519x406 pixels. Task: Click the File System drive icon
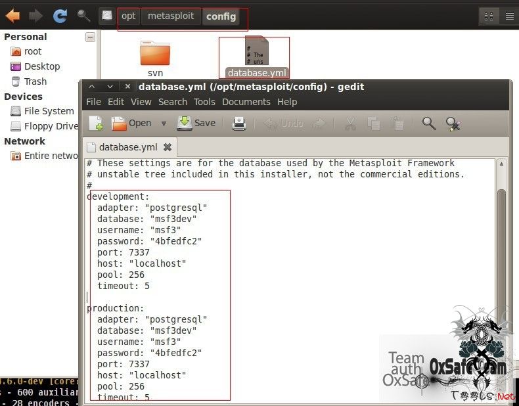pos(16,111)
